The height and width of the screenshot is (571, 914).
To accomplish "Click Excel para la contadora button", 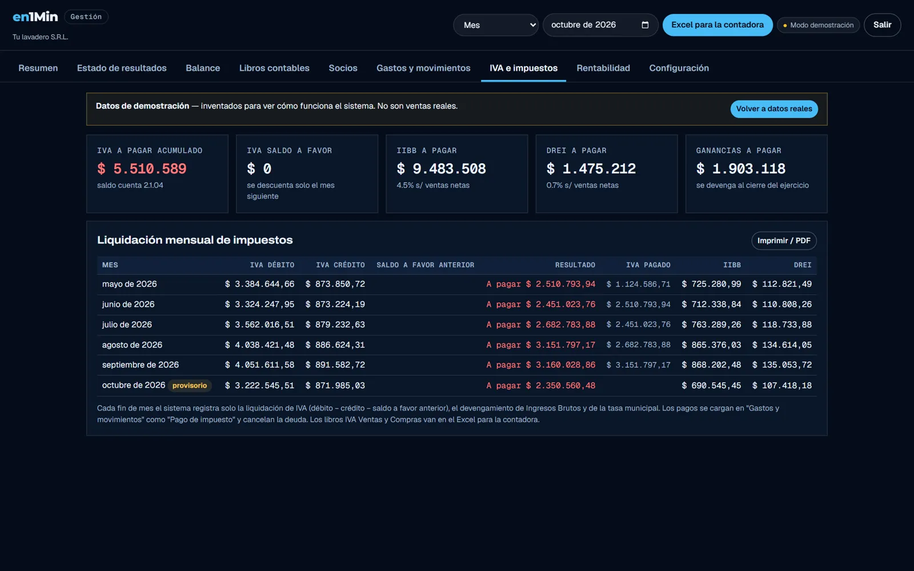I will [x=717, y=25].
